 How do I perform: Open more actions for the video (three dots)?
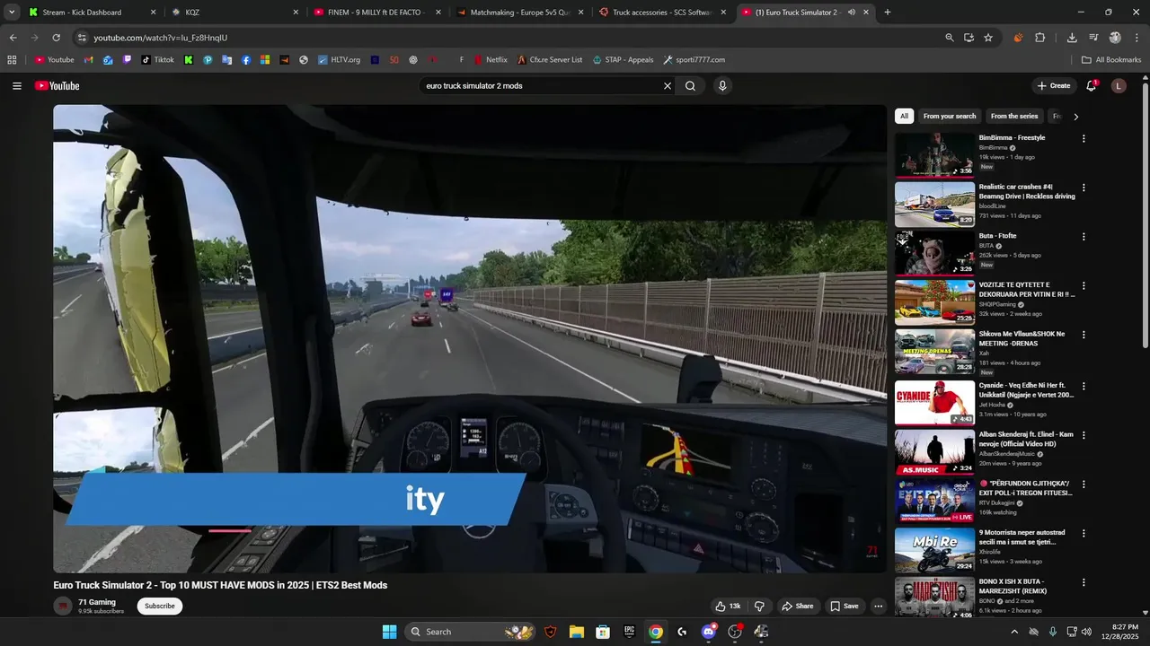click(879, 606)
